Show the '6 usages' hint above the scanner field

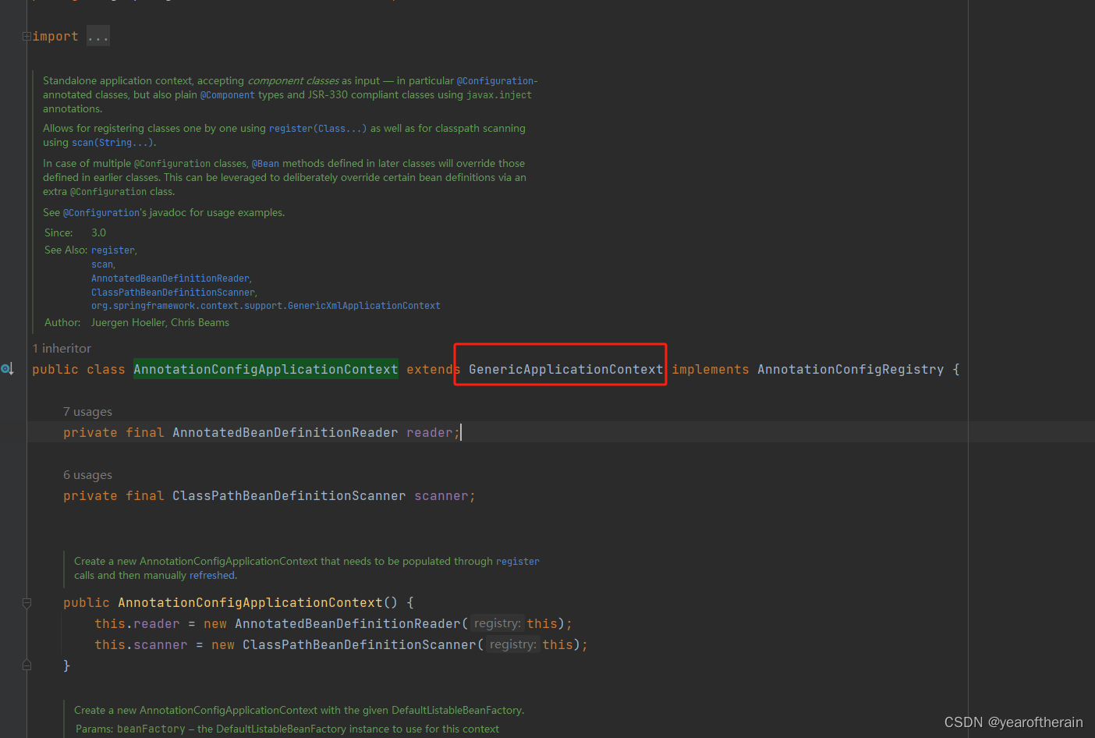click(x=87, y=475)
